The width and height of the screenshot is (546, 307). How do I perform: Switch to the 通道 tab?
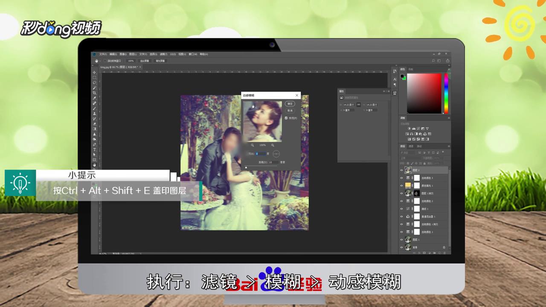pyautogui.click(x=411, y=146)
